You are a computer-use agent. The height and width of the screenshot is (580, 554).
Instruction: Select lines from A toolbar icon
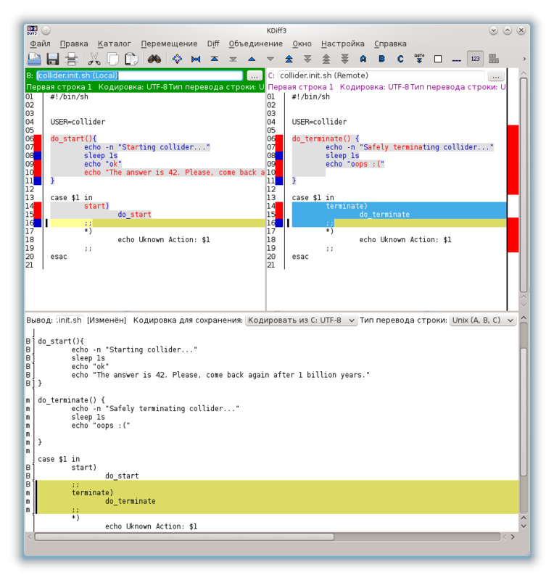pos(363,59)
